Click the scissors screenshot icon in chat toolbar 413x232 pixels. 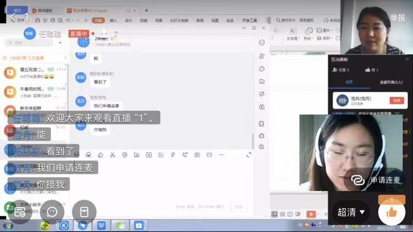pyautogui.click(x=112, y=155)
